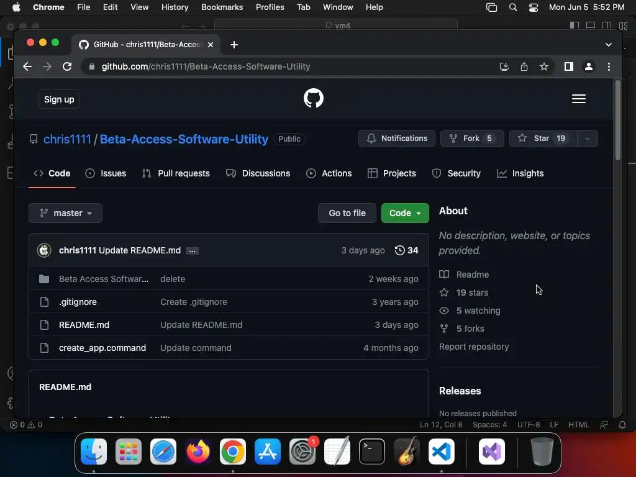
Task: View site lock info icon
Action: (92, 66)
